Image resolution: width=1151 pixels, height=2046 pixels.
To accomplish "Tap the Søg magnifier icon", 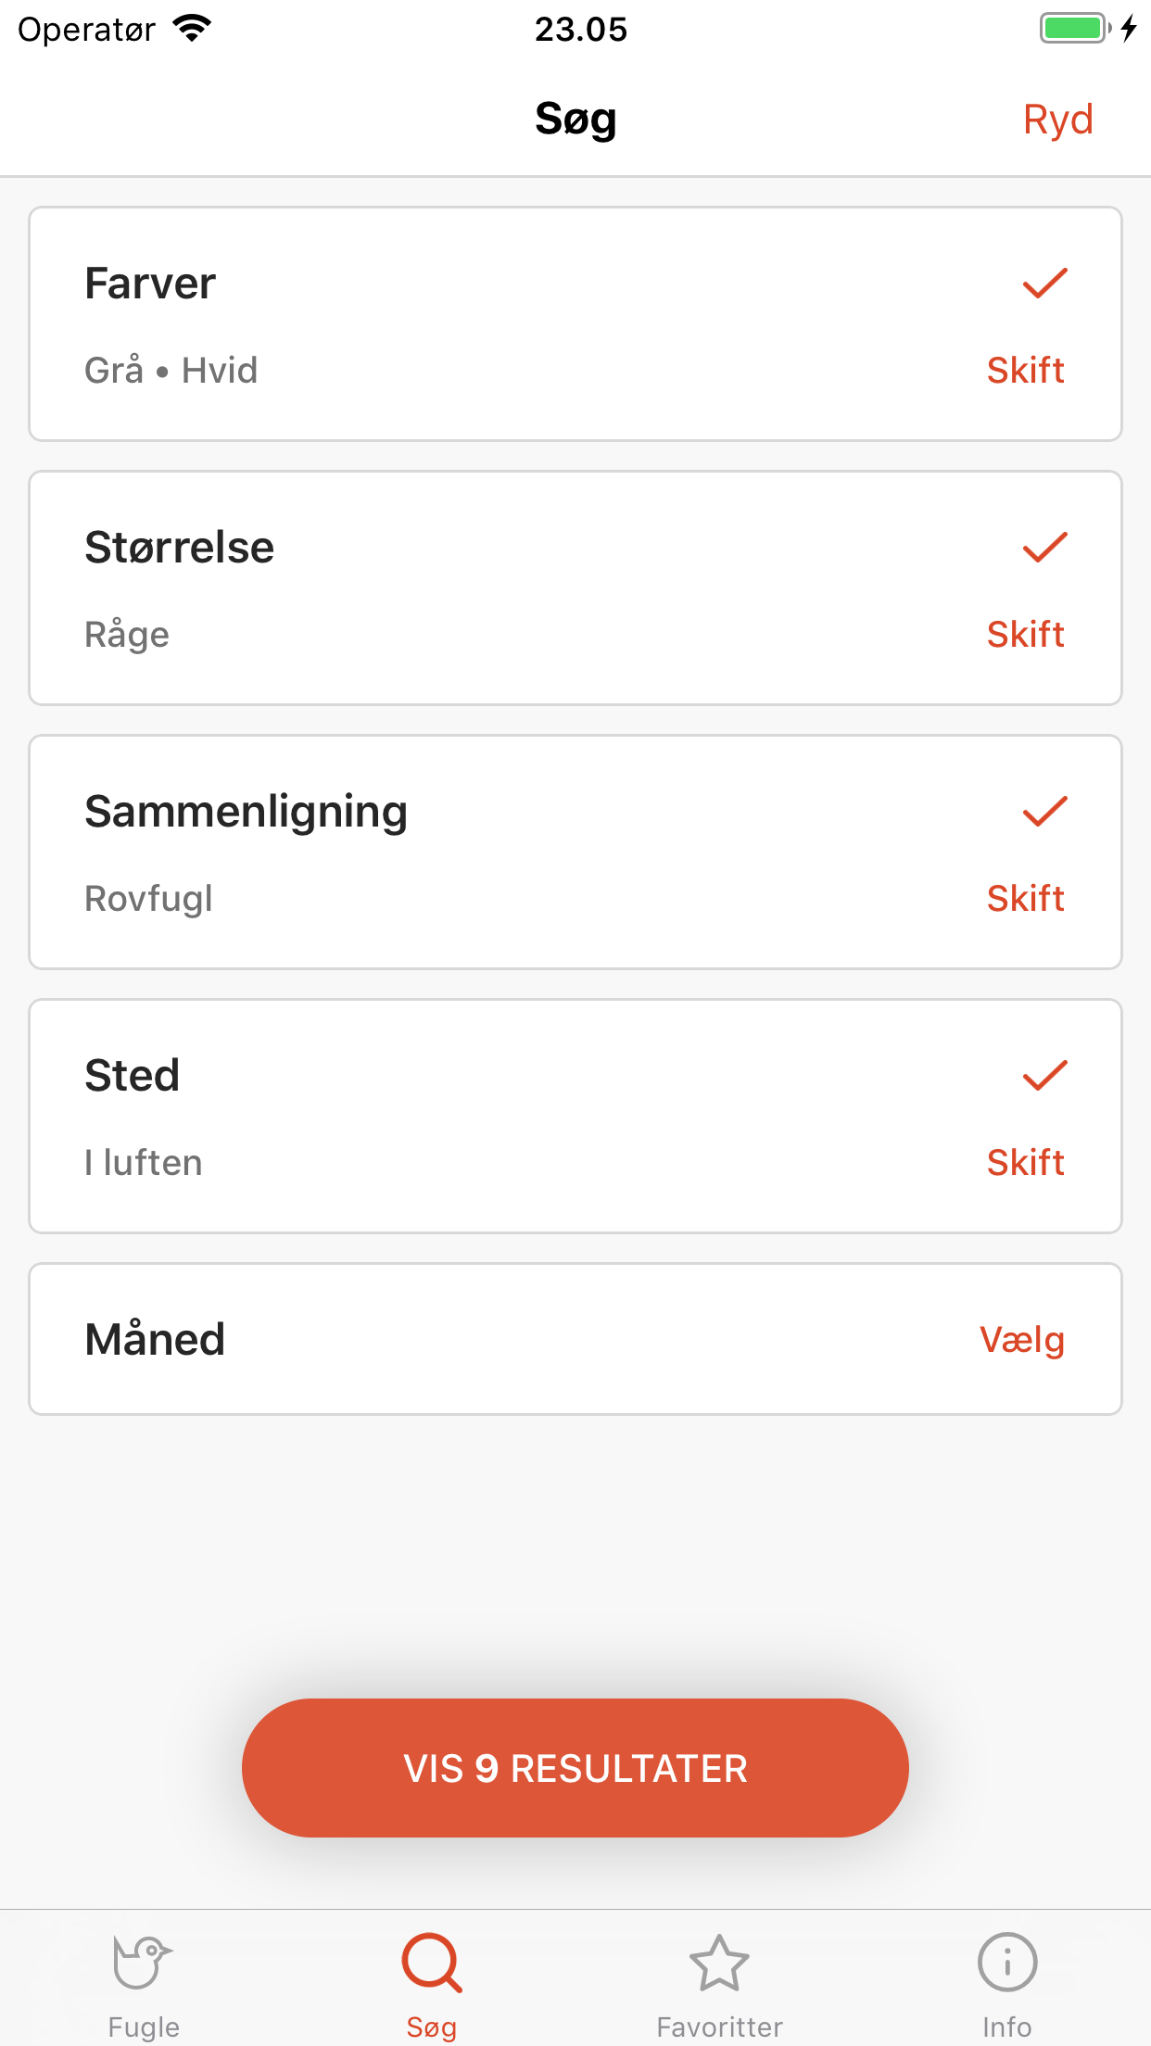I will [432, 1962].
